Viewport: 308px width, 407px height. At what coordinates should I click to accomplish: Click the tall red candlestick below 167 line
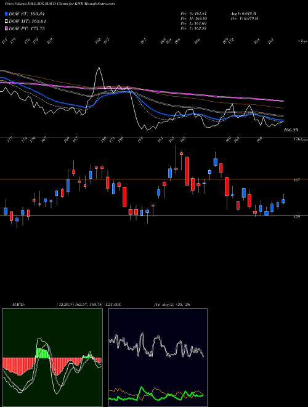tap(124, 197)
